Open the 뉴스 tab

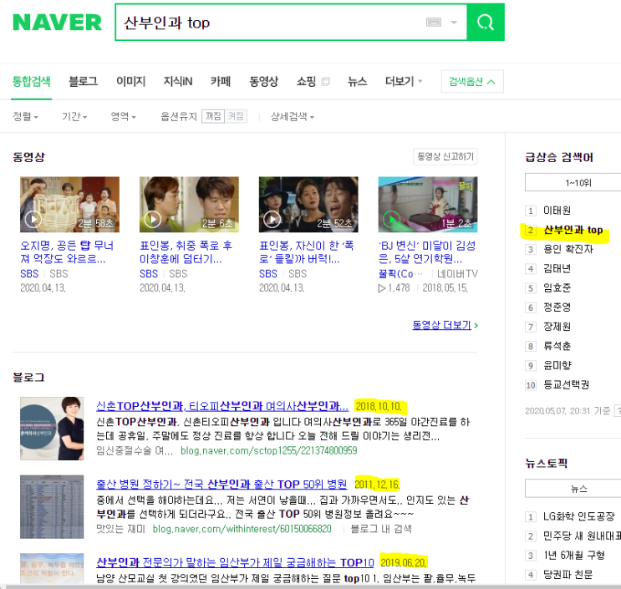(357, 82)
